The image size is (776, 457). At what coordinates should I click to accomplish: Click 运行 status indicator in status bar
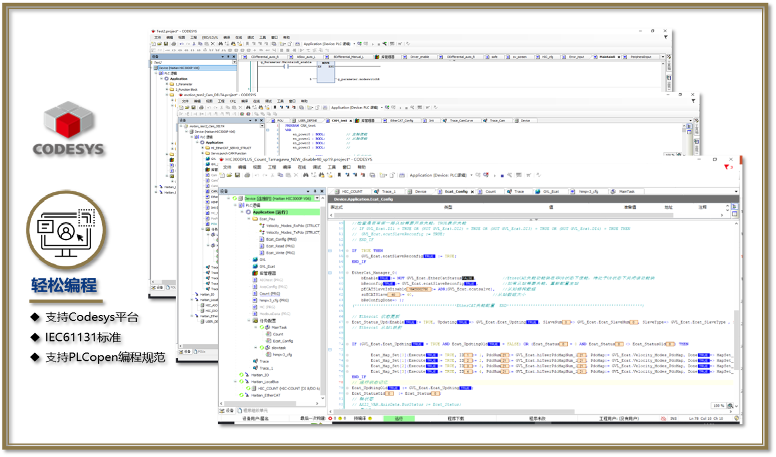[x=399, y=418]
